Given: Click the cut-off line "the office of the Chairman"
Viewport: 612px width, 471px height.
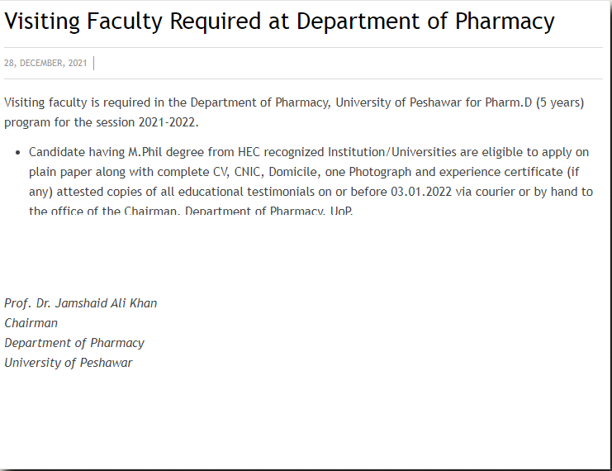Looking at the screenshot, I should pyautogui.click(x=105, y=211).
